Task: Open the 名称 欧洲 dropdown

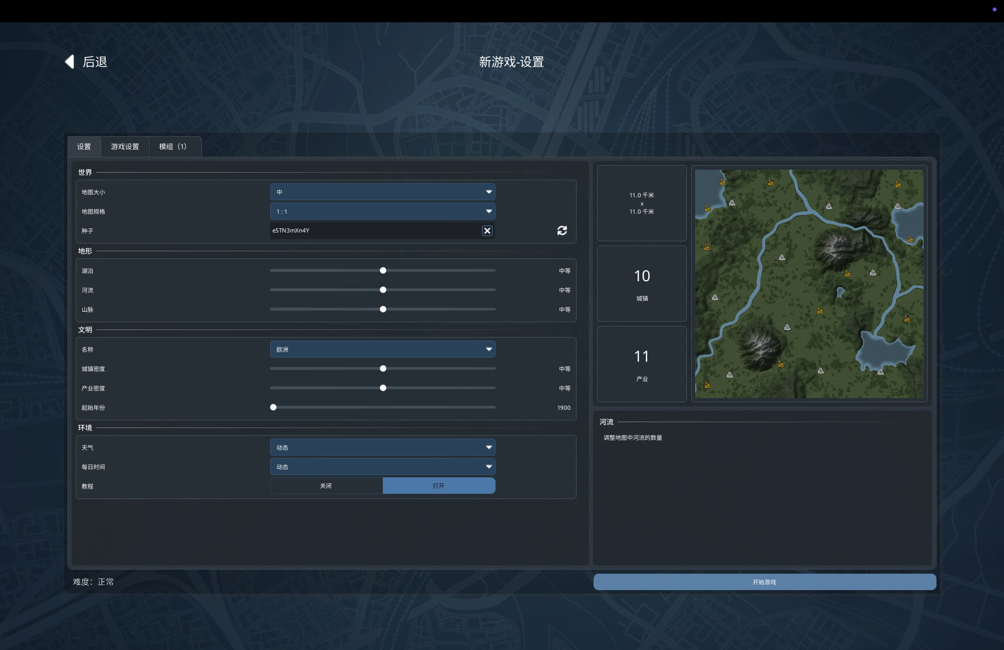Action: click(382, 349)
